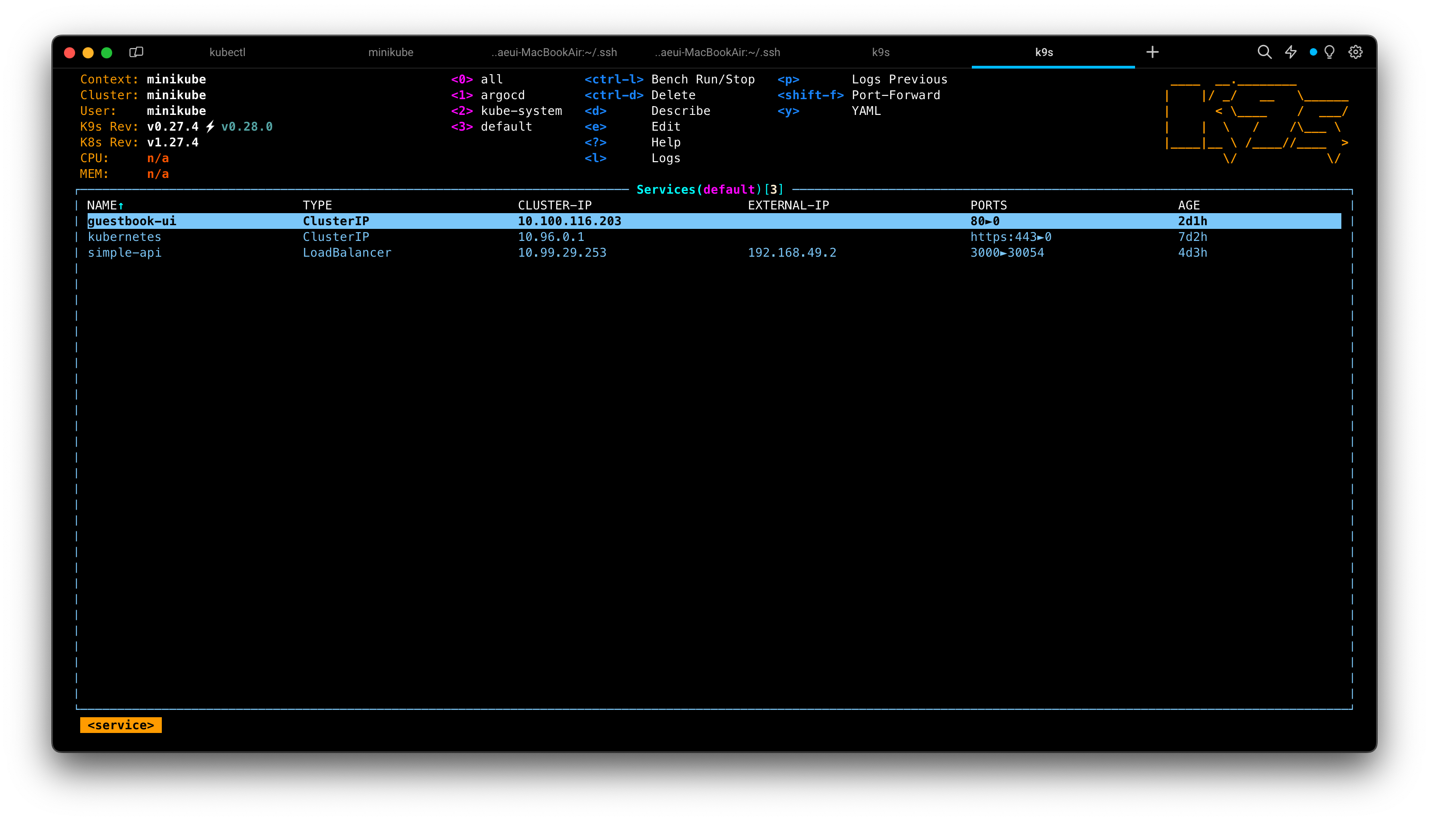Click the orange service breadcrumb label
Viewport: 1429px width, 821px height.
[x=121, y=725]
